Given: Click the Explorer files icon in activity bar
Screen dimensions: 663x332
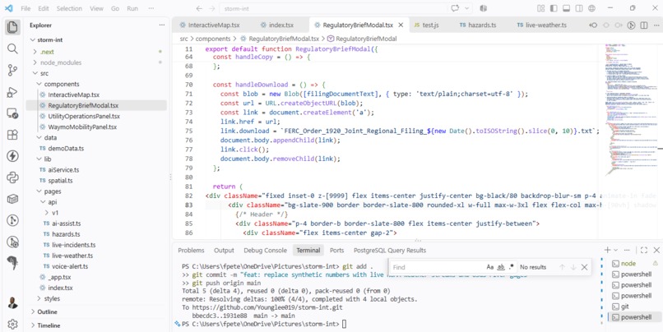Looking at the screenshot, I should coord(12,27).
